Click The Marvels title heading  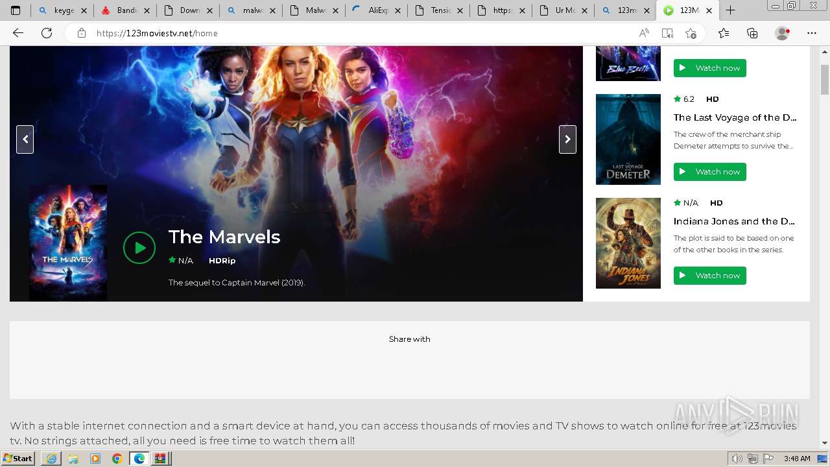224,237
